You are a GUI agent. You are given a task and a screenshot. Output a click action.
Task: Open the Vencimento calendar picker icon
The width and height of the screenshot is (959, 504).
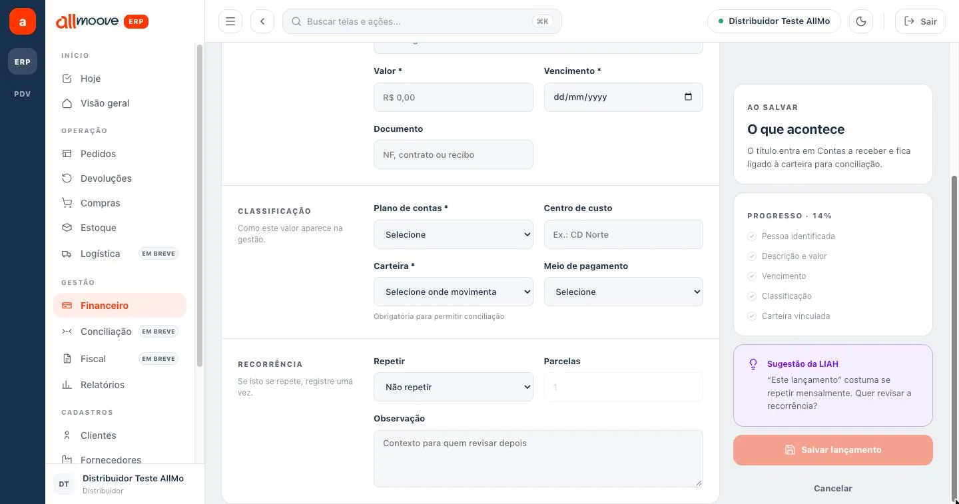coord(689,97)
